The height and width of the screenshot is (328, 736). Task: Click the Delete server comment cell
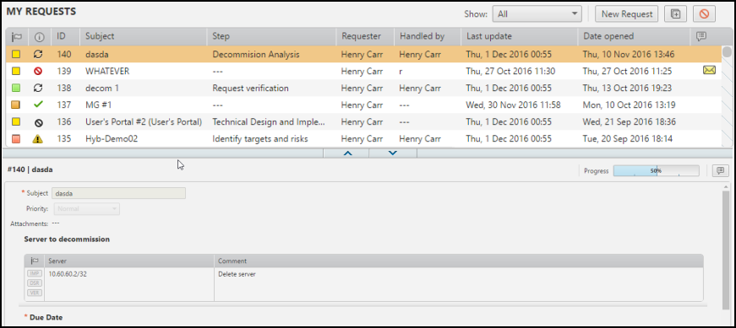237,274
